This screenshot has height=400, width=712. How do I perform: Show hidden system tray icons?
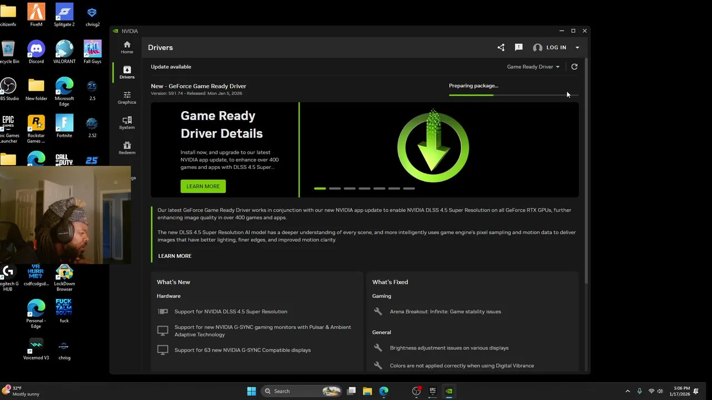627,391
